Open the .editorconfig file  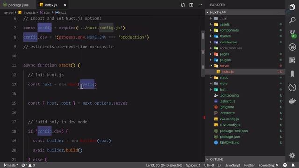(x=245, y=95)
